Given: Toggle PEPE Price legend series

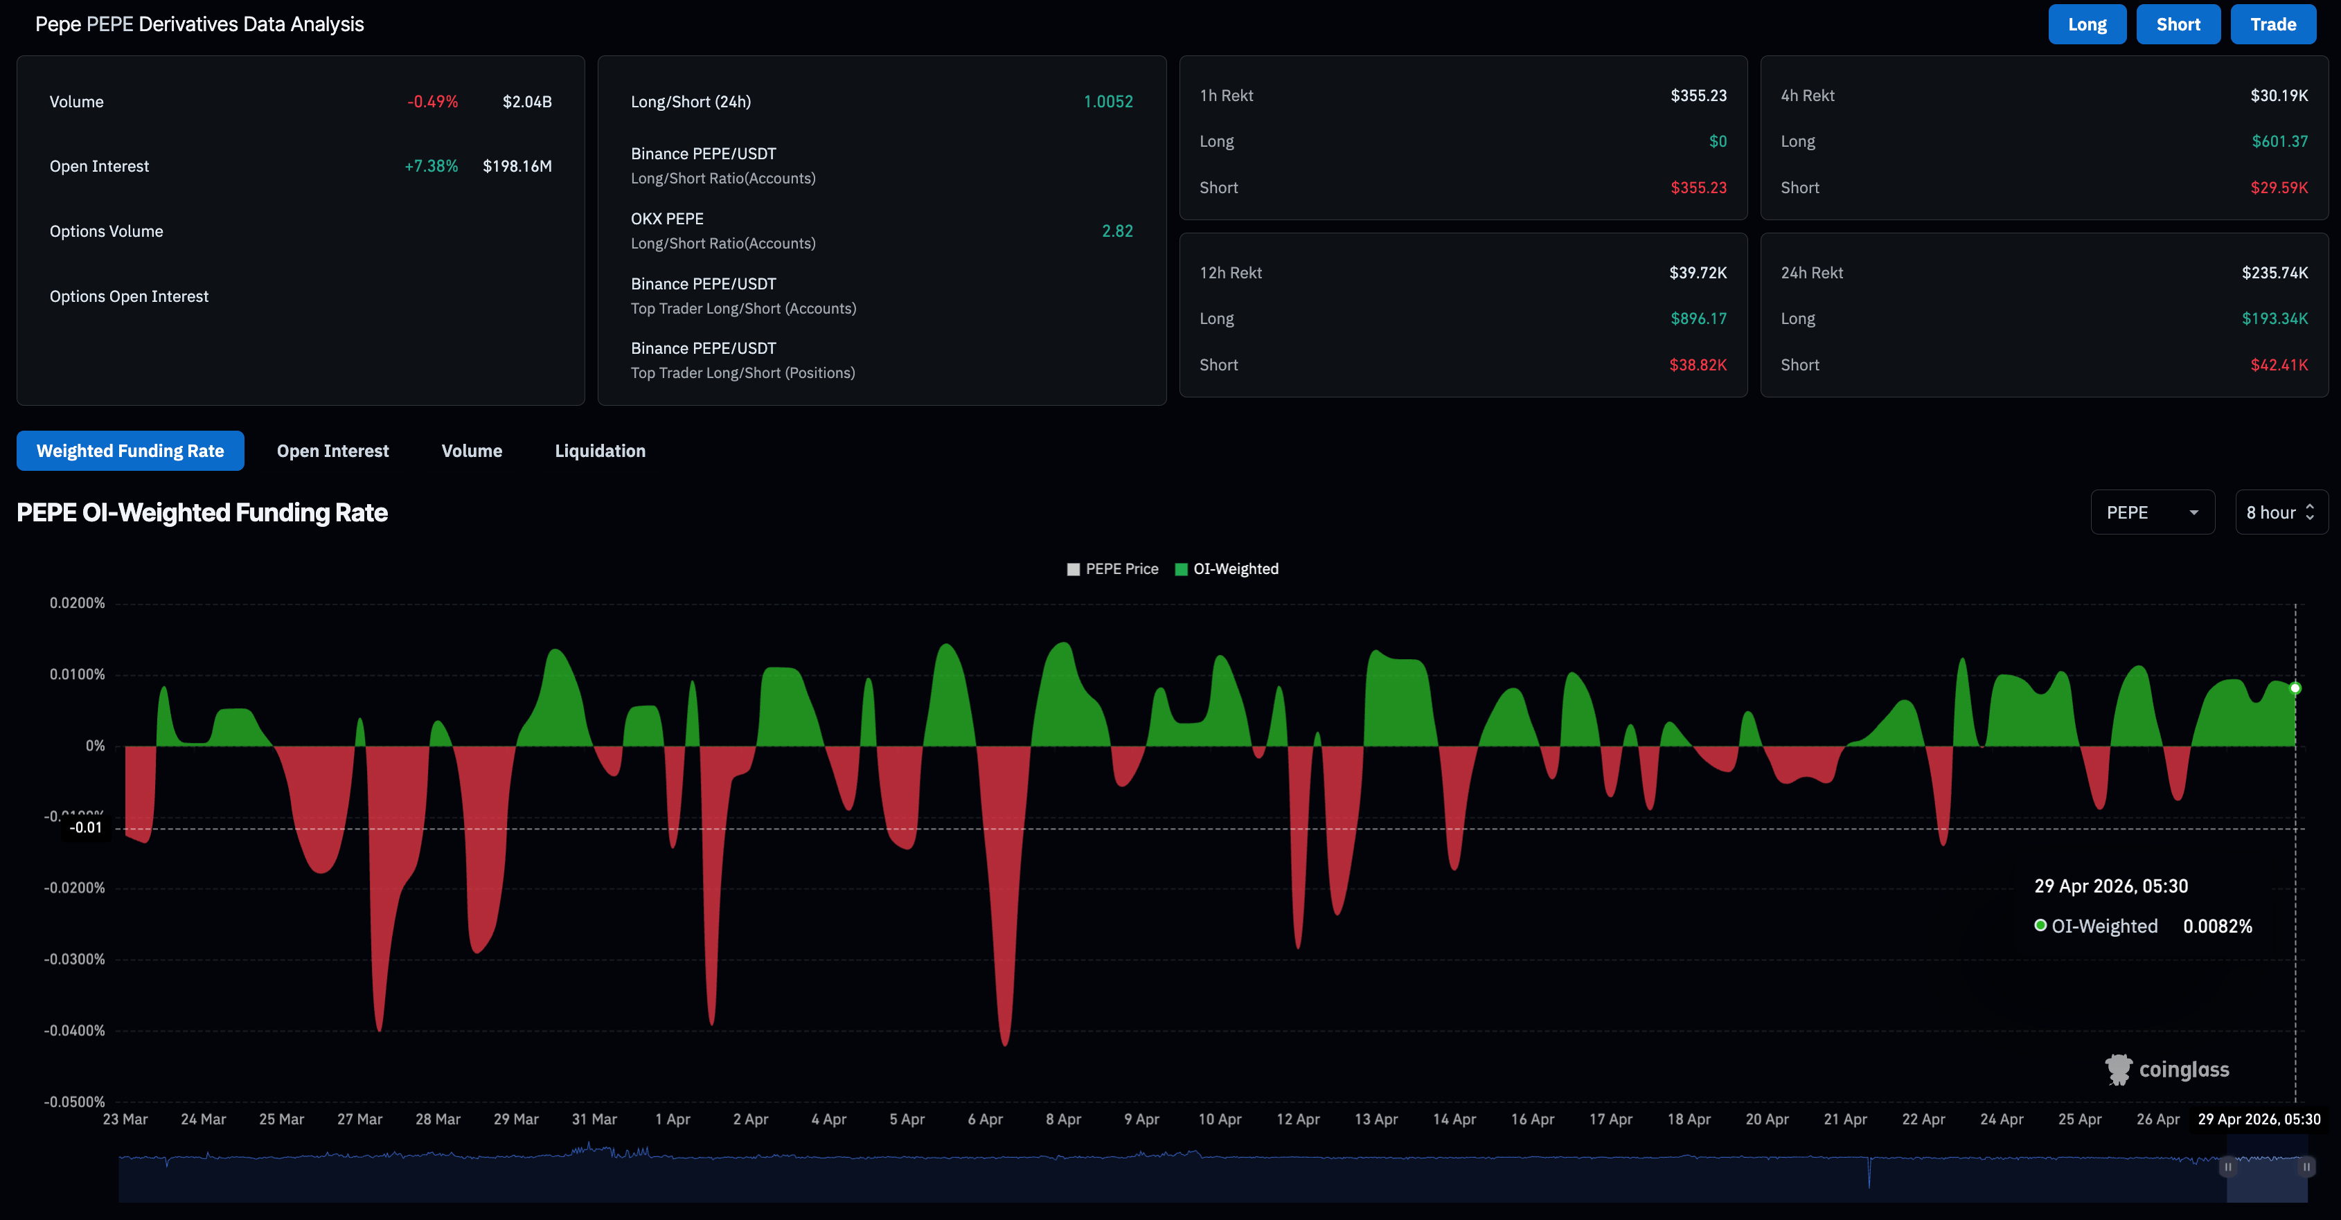Looking at the screenshot, I should pyautogui.click(x=1112, y=568).
